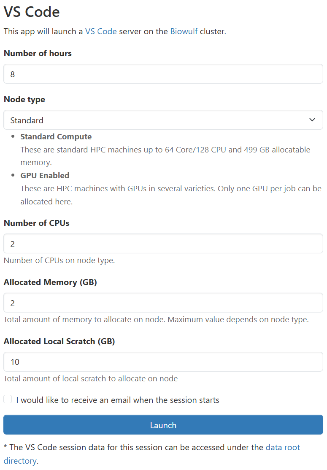
Task: Click the GPU Enabled bullet title
Action: pos(45,175)
